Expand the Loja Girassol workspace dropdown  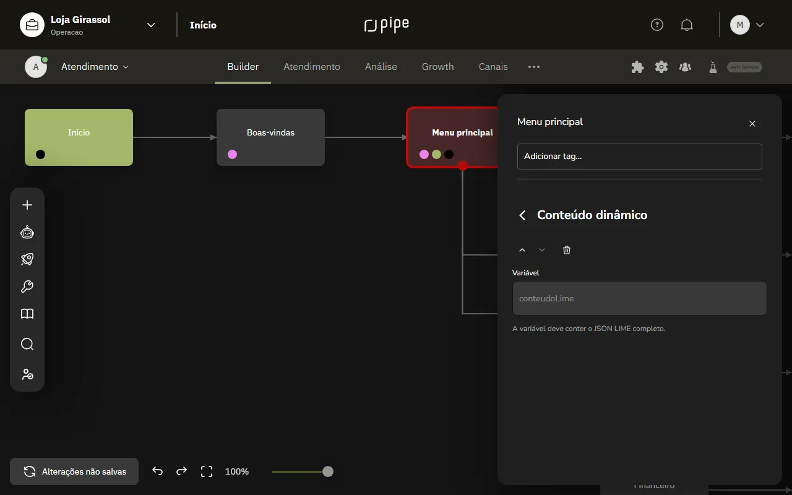pos(150,25)
